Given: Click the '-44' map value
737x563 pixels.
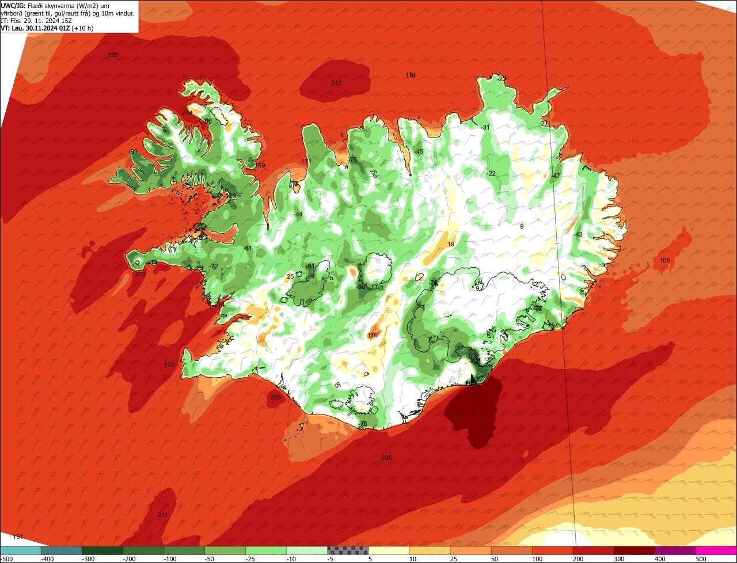Looking at the screenshot, I should pyautogui.click(x=298, y=214).
